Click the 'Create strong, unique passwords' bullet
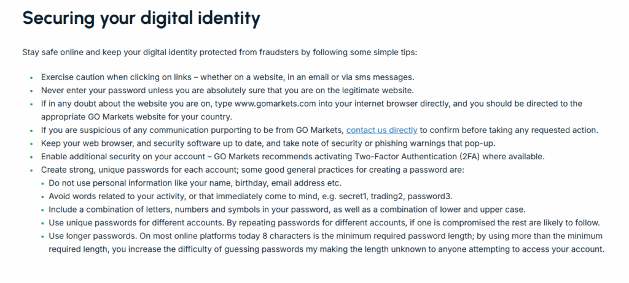The width and height of the screenshot is (629, 283). tap(252, 170)
